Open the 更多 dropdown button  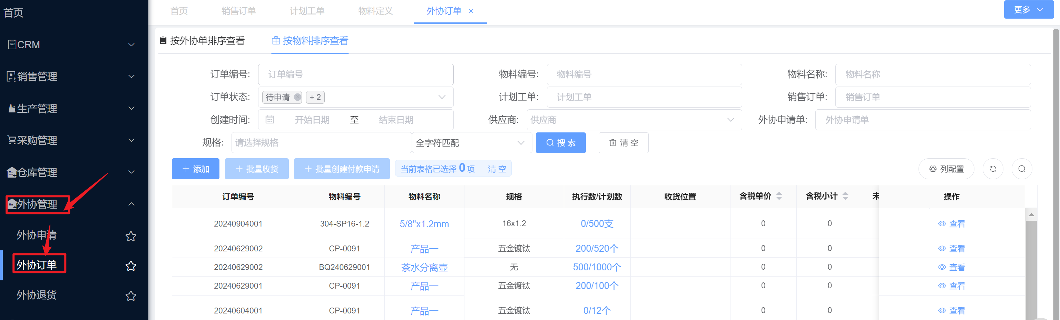pyautogui.click(x=1028, y=9)
